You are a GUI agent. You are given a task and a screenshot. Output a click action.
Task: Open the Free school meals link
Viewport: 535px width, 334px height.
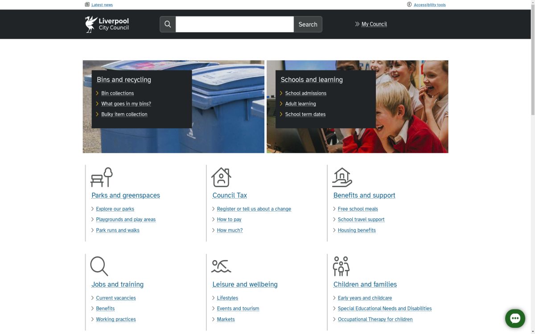point(358,208)
